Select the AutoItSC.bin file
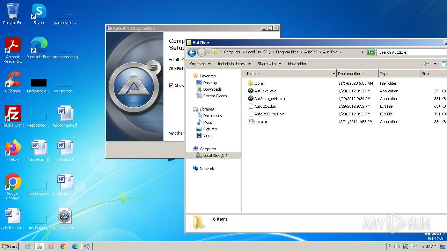The image size is (447, 251). pos(265,106)
